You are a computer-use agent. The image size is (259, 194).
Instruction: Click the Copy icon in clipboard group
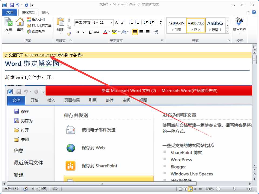click(x=69, y=27)
